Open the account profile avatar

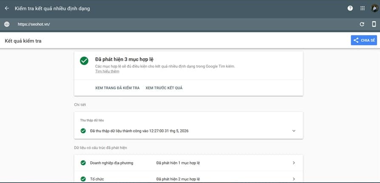(374, 8)
